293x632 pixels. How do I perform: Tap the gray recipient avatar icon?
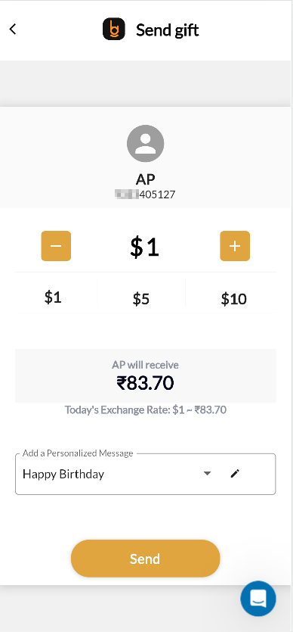pos(145,144)
